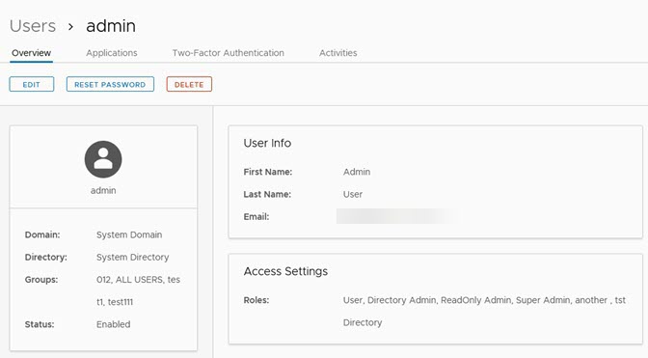Select Last Name value User
Screen dimensions: 648x358
(x=353, y=194)
